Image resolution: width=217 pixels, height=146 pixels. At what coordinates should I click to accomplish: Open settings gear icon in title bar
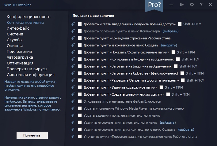pos(192,5)
